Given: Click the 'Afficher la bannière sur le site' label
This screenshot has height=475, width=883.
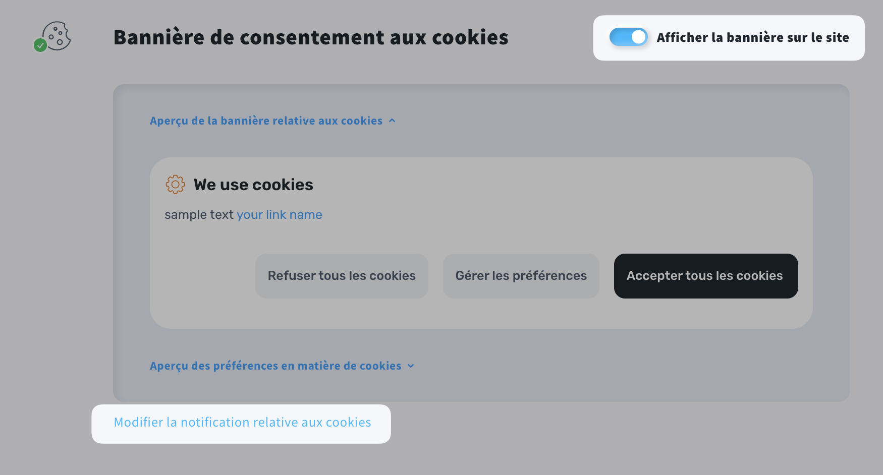Looking at the screenshot, I should pos(752,38).
